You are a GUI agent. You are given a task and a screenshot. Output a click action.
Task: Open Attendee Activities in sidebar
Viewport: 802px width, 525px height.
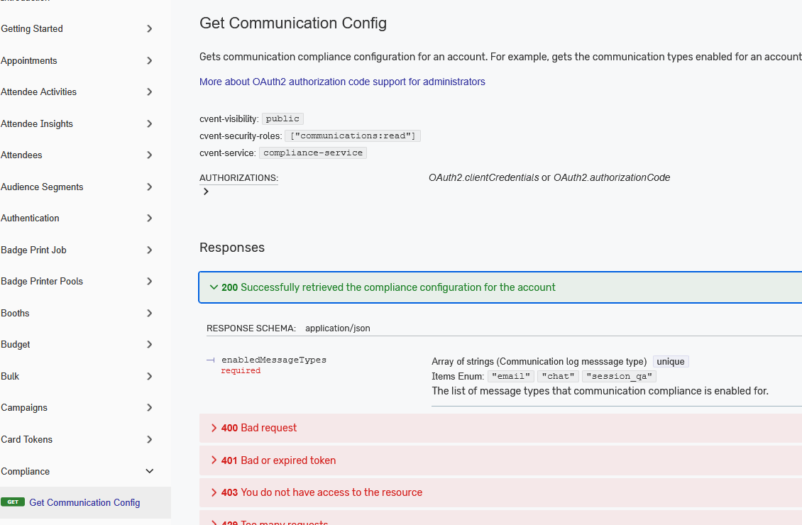point(38,92)
